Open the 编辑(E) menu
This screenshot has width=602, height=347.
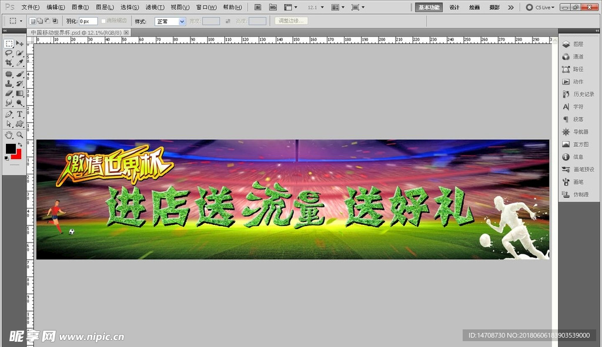56,7
